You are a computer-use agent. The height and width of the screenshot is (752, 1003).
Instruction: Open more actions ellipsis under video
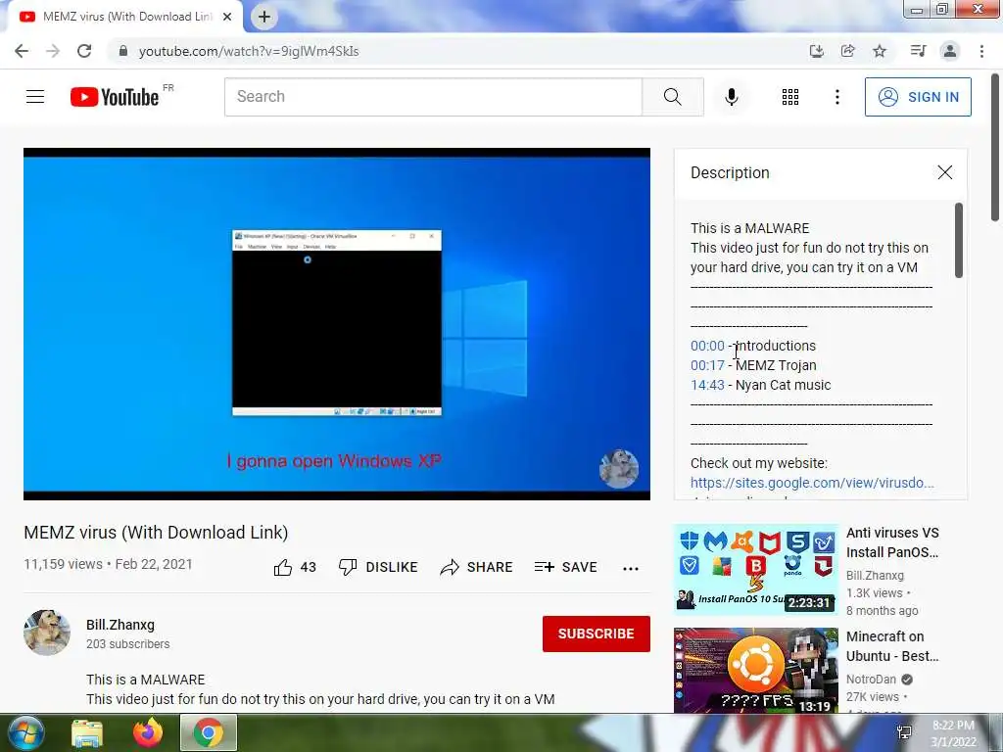pyautogui.click(x=631, y=569)
